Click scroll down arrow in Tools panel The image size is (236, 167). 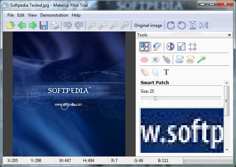[x=227, y=150]
